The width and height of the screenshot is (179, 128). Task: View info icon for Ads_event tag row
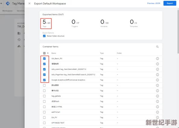157,69
